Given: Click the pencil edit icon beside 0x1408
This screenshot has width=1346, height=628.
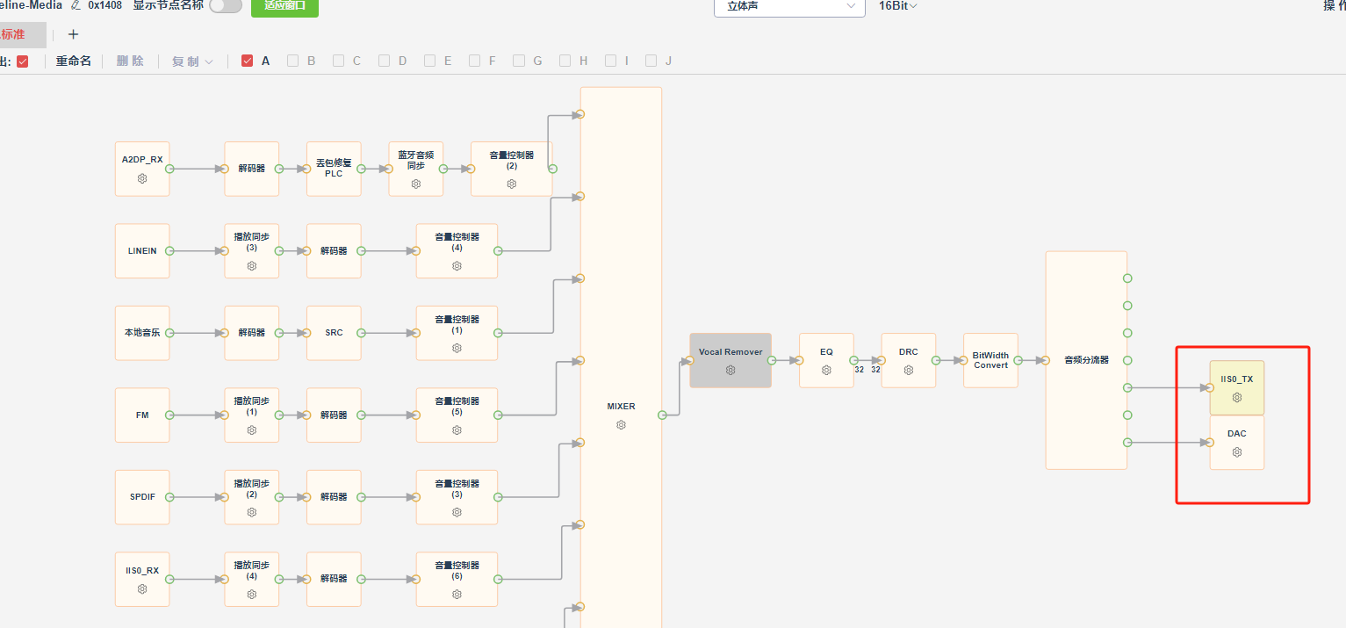Looking at the screenshot, I should (76, 5).
